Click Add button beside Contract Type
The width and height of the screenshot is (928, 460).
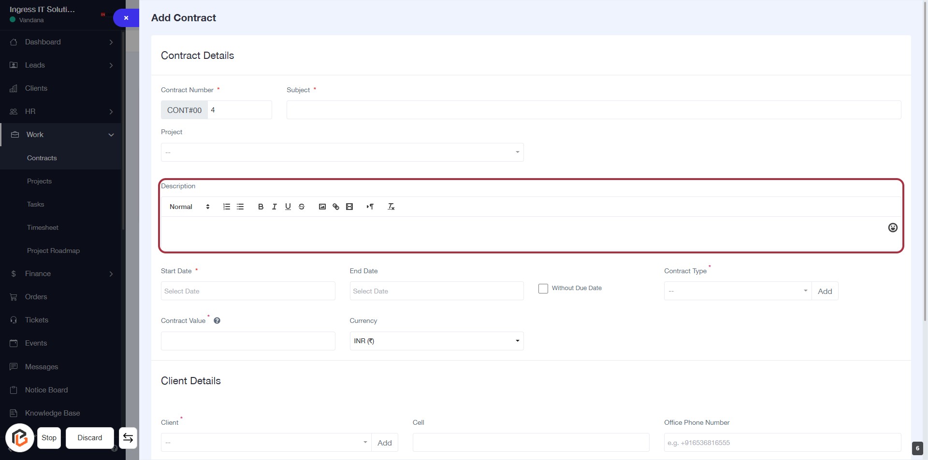[x=825, y=291]
